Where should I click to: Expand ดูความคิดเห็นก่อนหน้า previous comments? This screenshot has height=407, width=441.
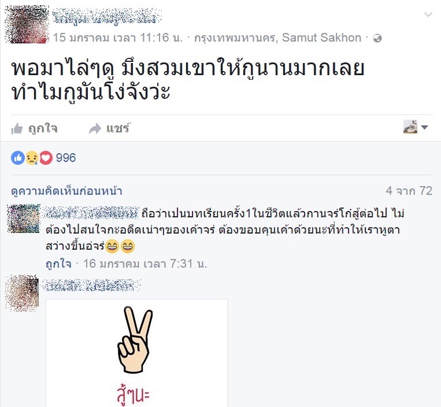click(x=66, y=191)
